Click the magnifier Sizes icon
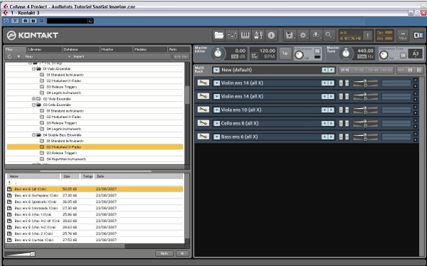 [329, 36]
